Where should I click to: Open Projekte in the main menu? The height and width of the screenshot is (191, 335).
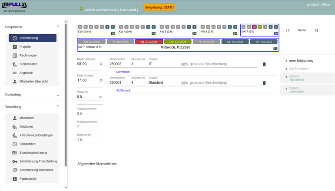tap(25, 46)
